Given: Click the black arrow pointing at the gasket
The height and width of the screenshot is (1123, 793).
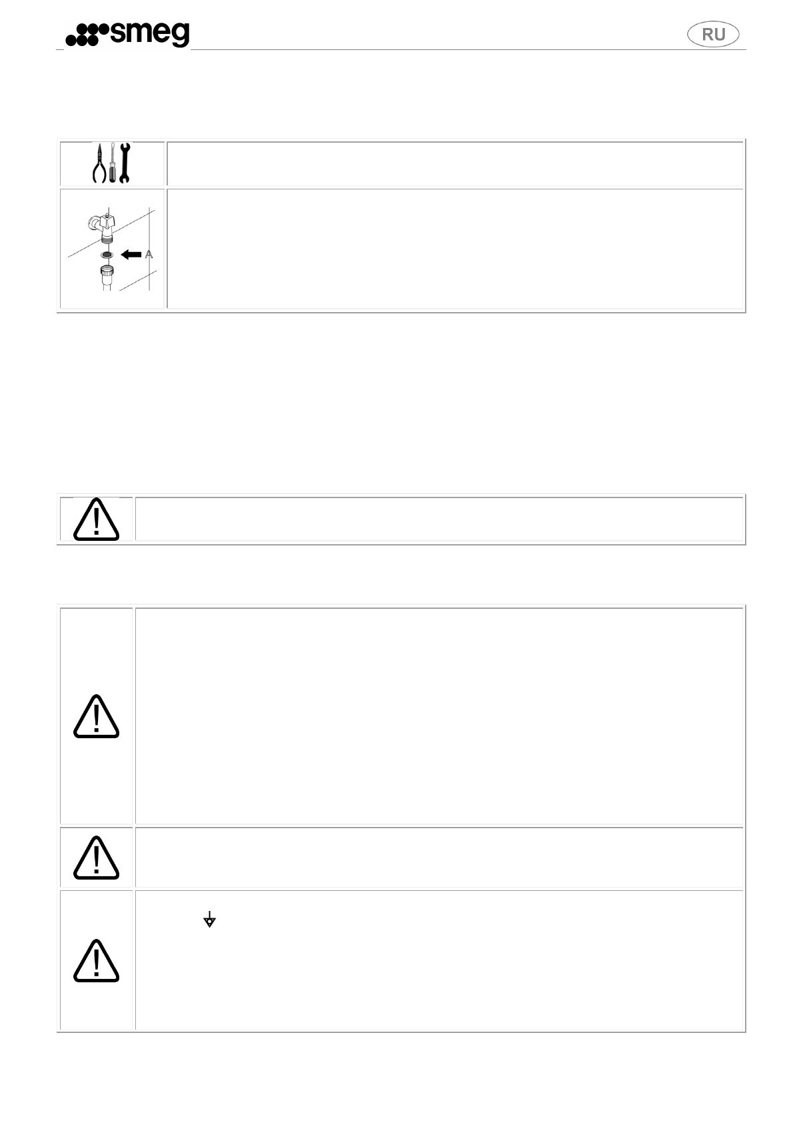Looking at the screenshot, I should (131, 254).
